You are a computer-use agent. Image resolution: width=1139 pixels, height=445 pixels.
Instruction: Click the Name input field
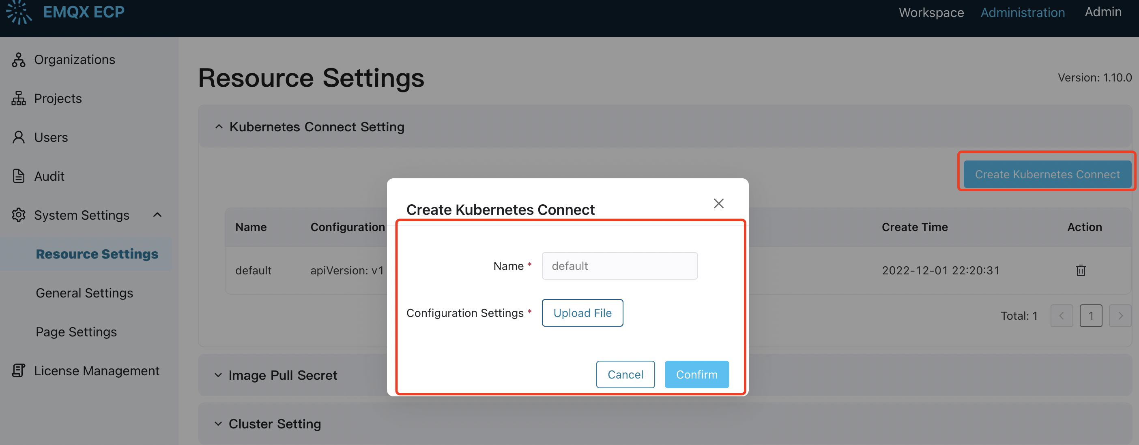619,266
